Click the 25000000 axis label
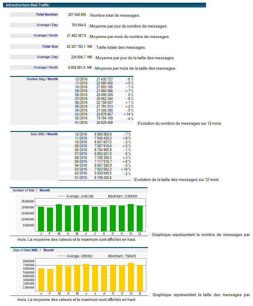 pos(28,201)
